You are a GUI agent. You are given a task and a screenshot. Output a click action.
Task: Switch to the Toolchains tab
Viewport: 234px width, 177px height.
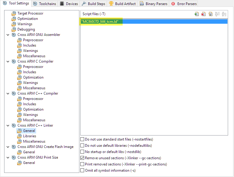[45, 4]
